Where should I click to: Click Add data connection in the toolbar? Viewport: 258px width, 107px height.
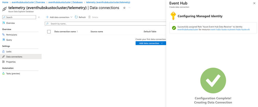point(59,17)
